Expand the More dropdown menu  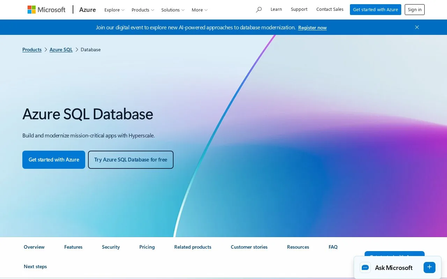tap(199, 10)
